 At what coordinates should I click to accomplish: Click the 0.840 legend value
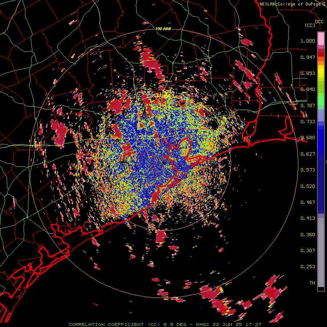(308, 89)
